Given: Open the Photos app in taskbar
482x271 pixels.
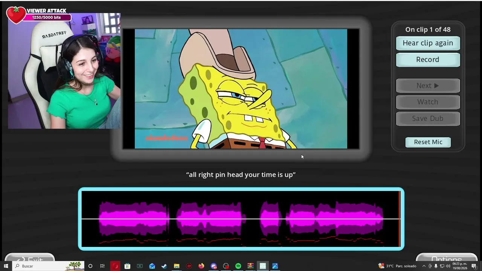Looking at the screenshot, I should (275, 266).
